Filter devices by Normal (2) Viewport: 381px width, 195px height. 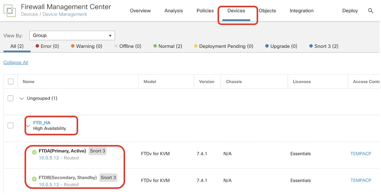coord(168,46)
